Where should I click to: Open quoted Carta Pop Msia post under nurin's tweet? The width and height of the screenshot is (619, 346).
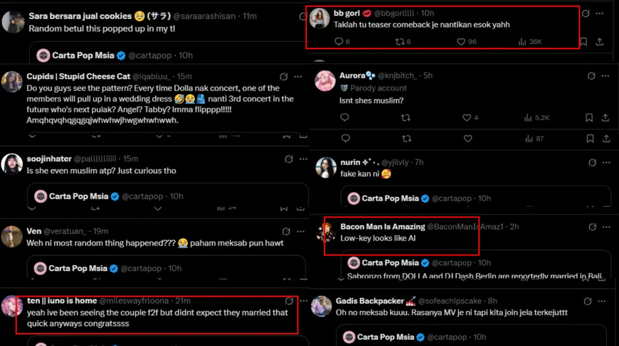click(474, 198)
